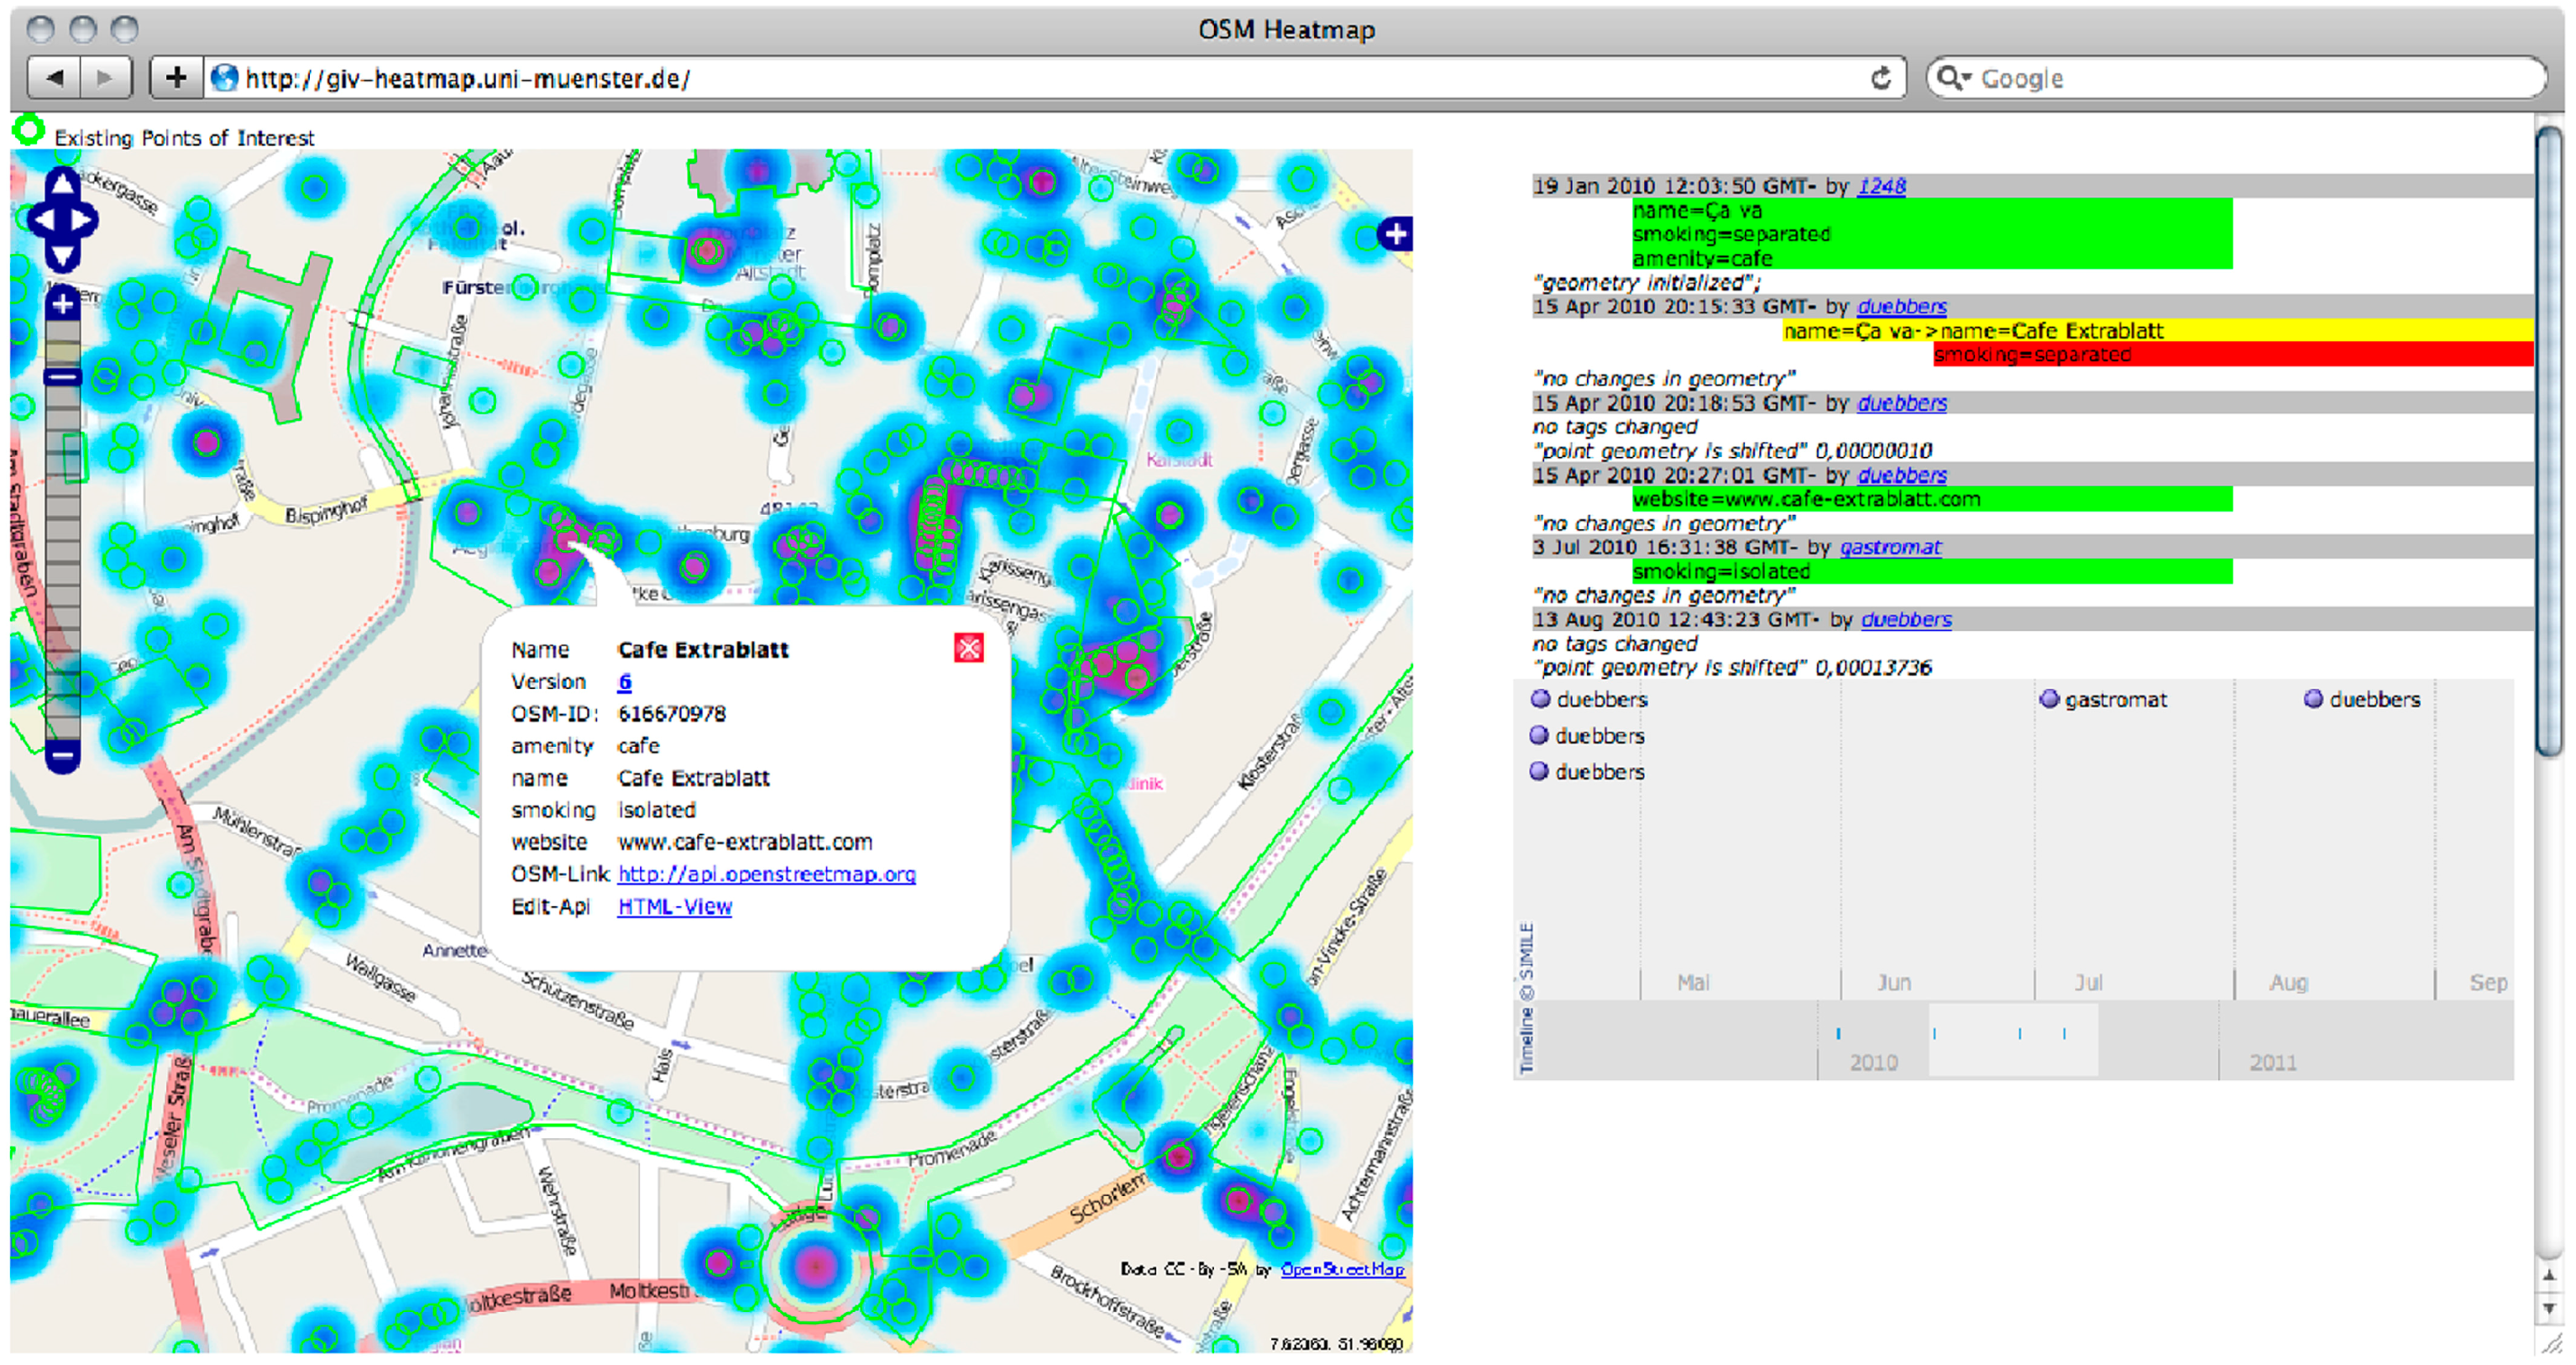
Task: Expand the layer switcher plus on the map
Action: 1395,234
